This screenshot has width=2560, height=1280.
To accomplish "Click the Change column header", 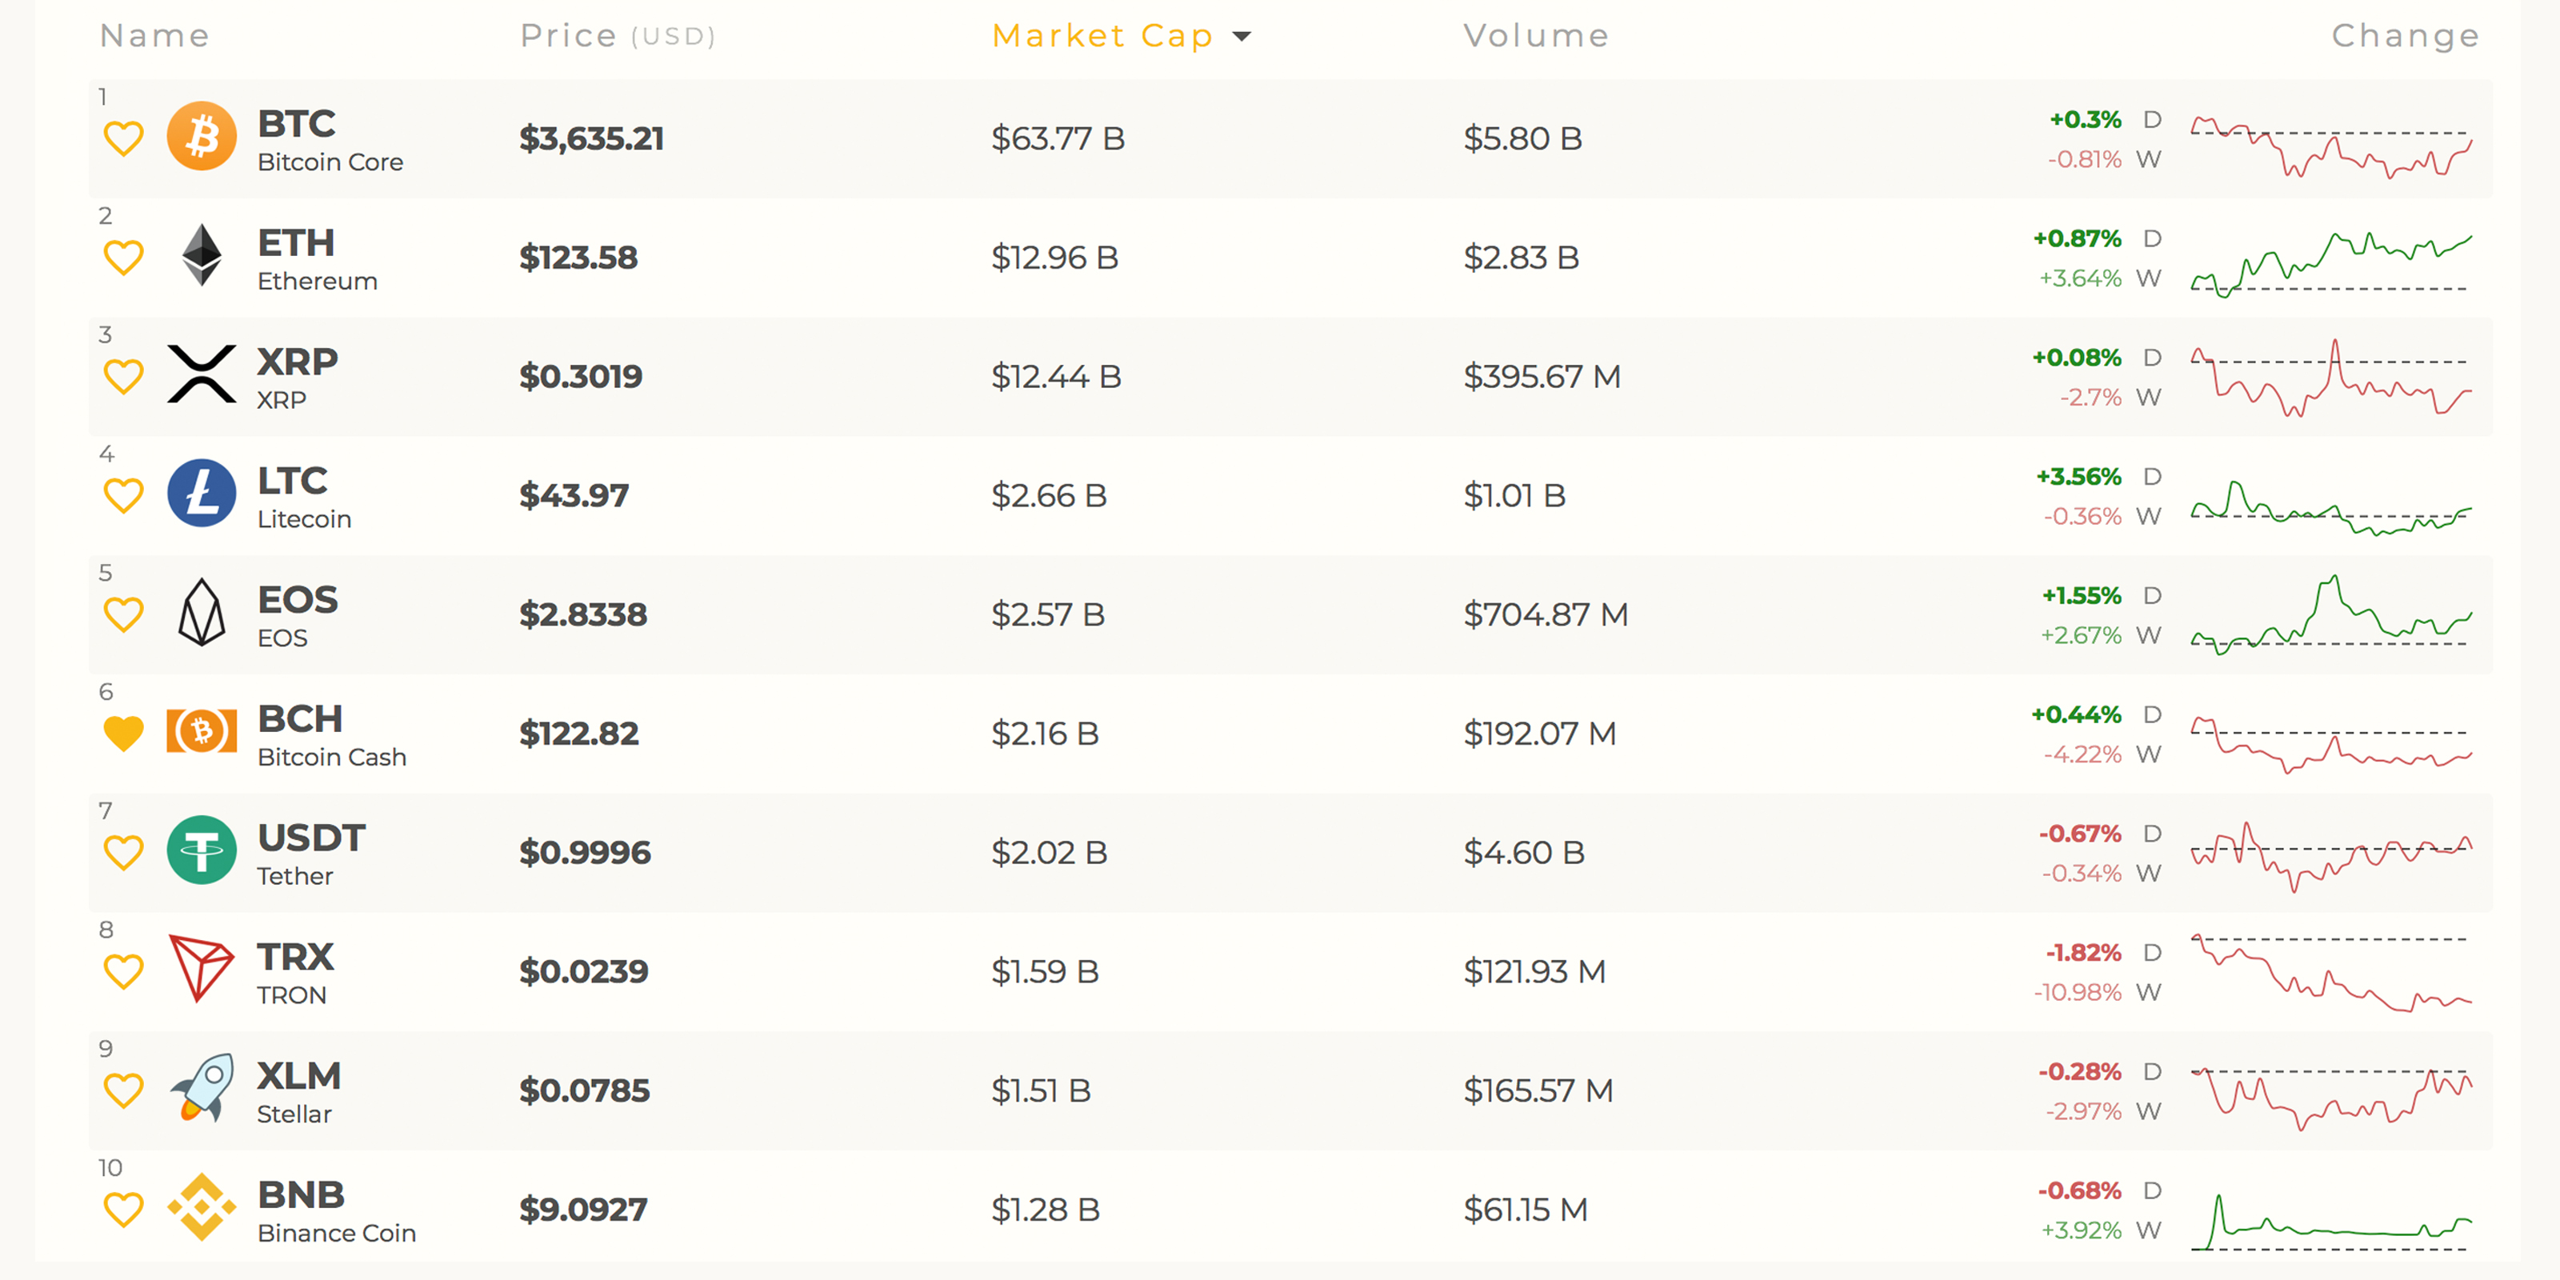I will 2405,36.
